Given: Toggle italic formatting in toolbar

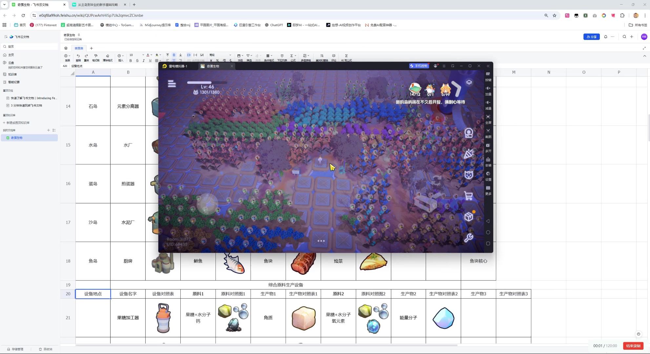Looking at the screenshot, I should (x=144, y=61).
